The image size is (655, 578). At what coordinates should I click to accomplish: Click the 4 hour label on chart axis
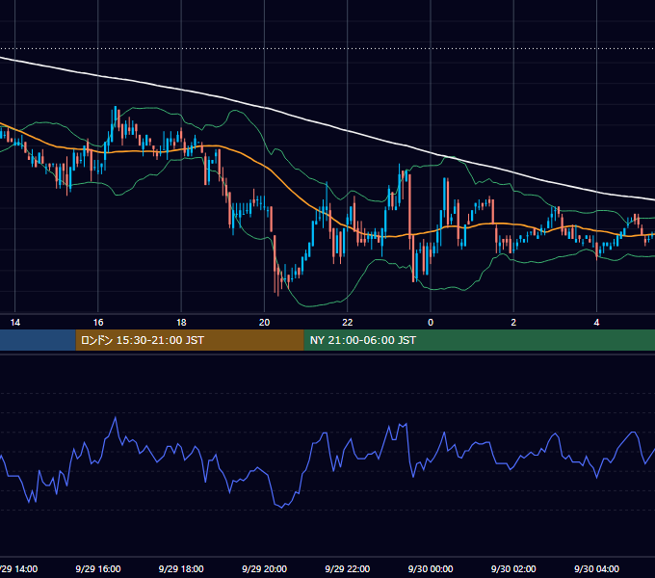coord(596,323)
